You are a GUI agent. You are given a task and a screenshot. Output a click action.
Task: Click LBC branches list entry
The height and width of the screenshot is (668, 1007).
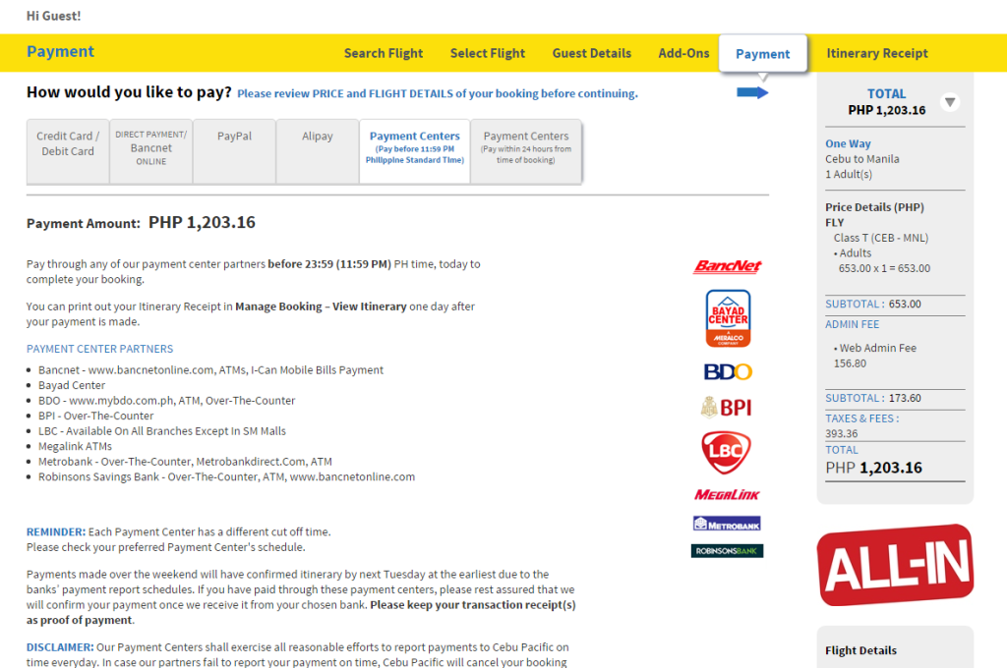coord(162,431)
